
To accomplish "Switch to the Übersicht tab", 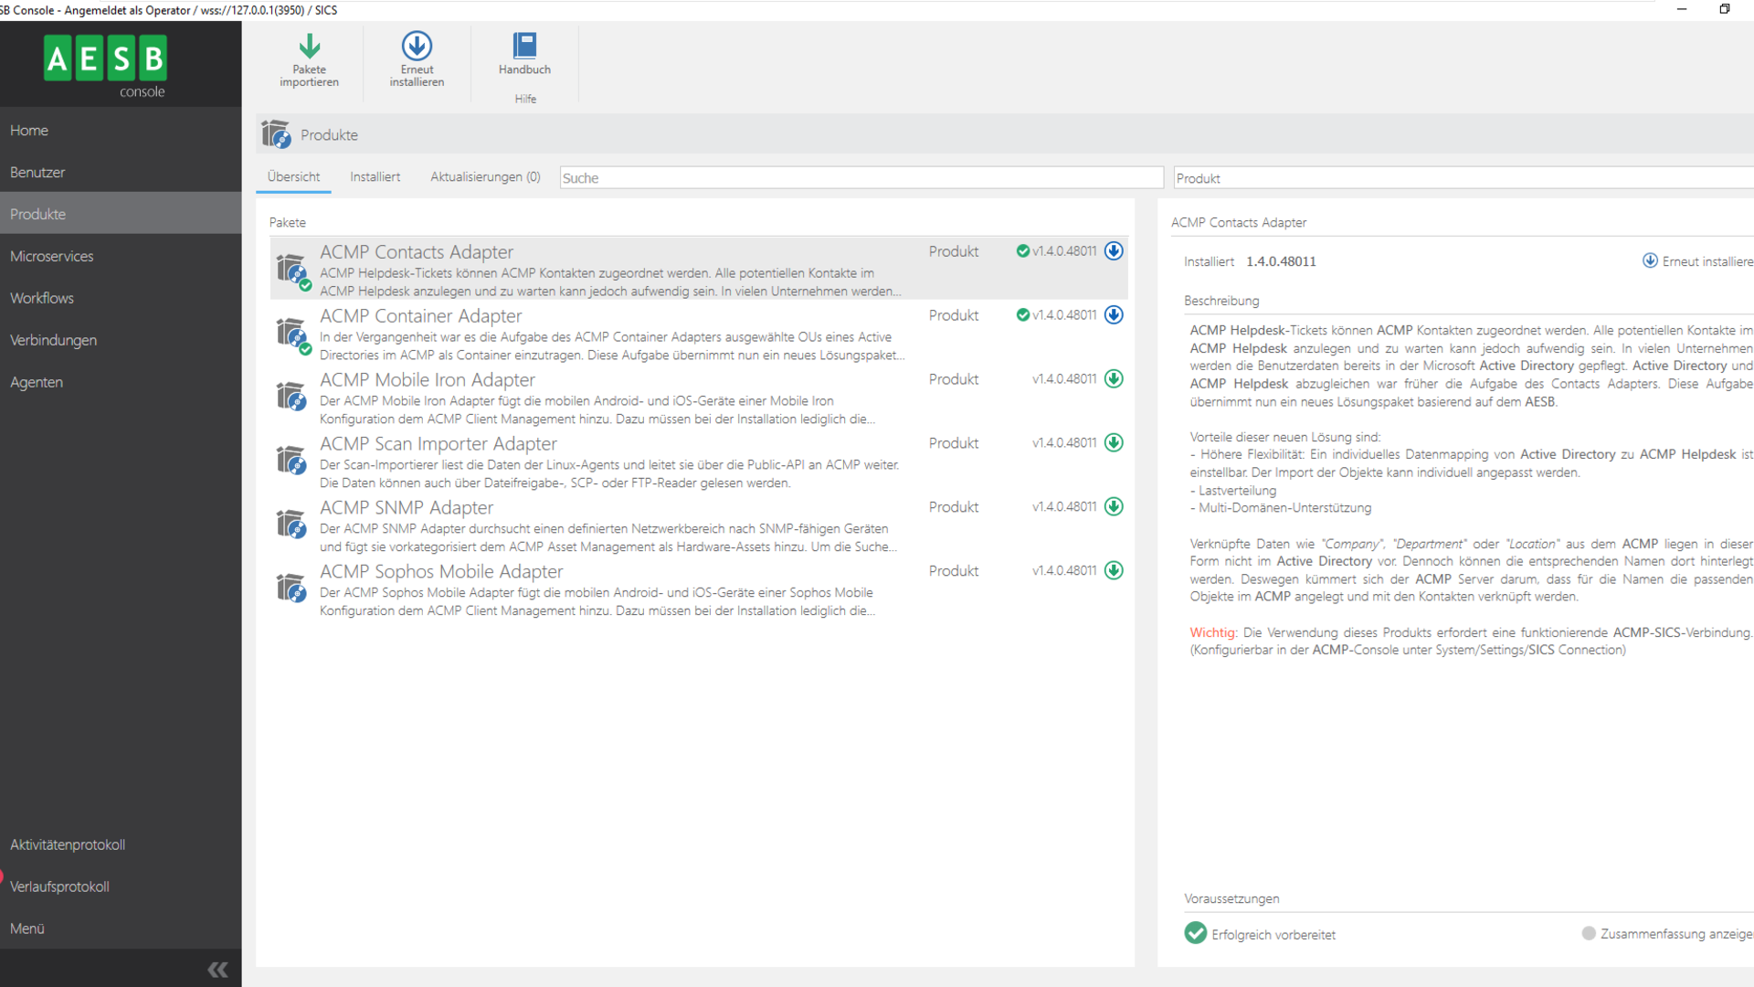I will tap(293, 177).
